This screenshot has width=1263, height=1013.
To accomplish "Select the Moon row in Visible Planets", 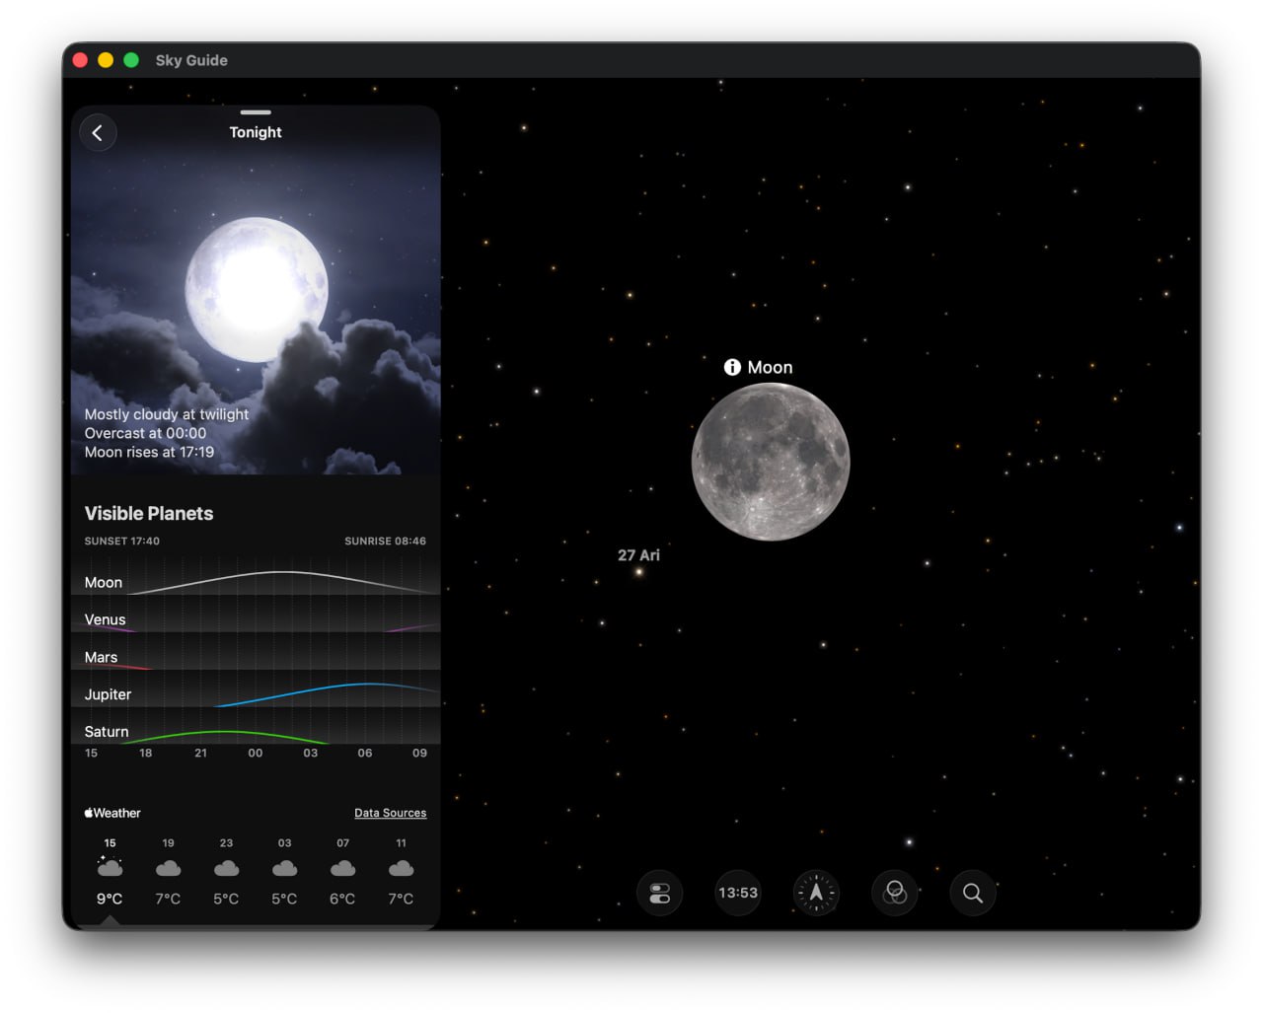I will click(256, 581).
